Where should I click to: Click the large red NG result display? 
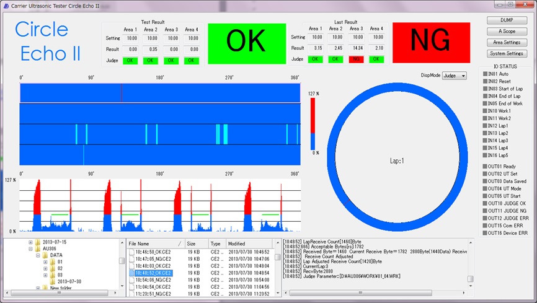tap(431, 43)
